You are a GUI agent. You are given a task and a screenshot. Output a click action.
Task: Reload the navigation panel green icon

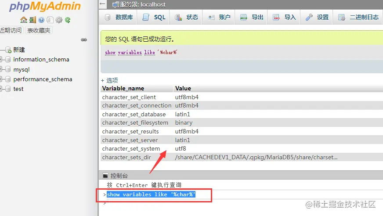68,20
